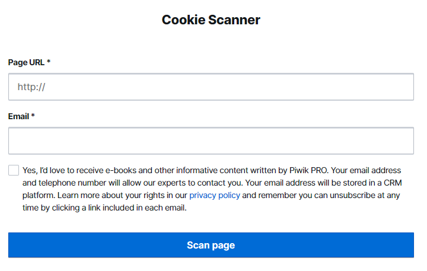Click the 'unsubscribe at any time' text
The image size is (427, 271).
[x=368, y=195]
